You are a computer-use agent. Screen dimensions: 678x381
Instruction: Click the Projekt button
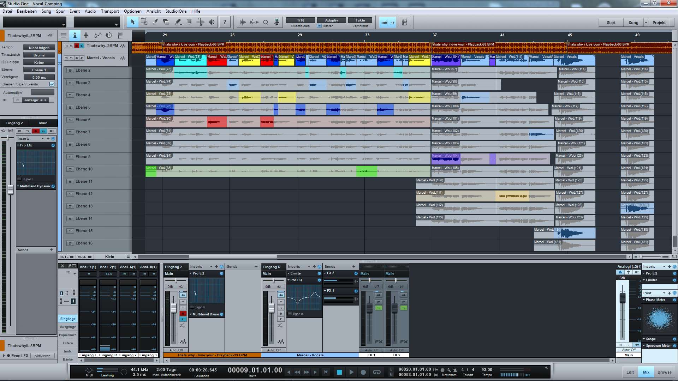[x=659, y=23]
